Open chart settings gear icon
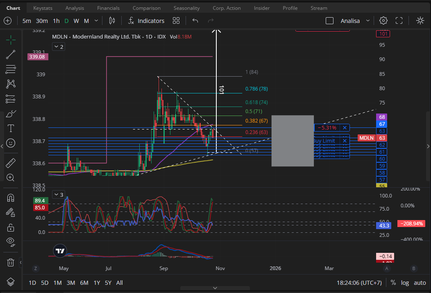This screenshot has width=431, height=293. click(x=383, y=20)
